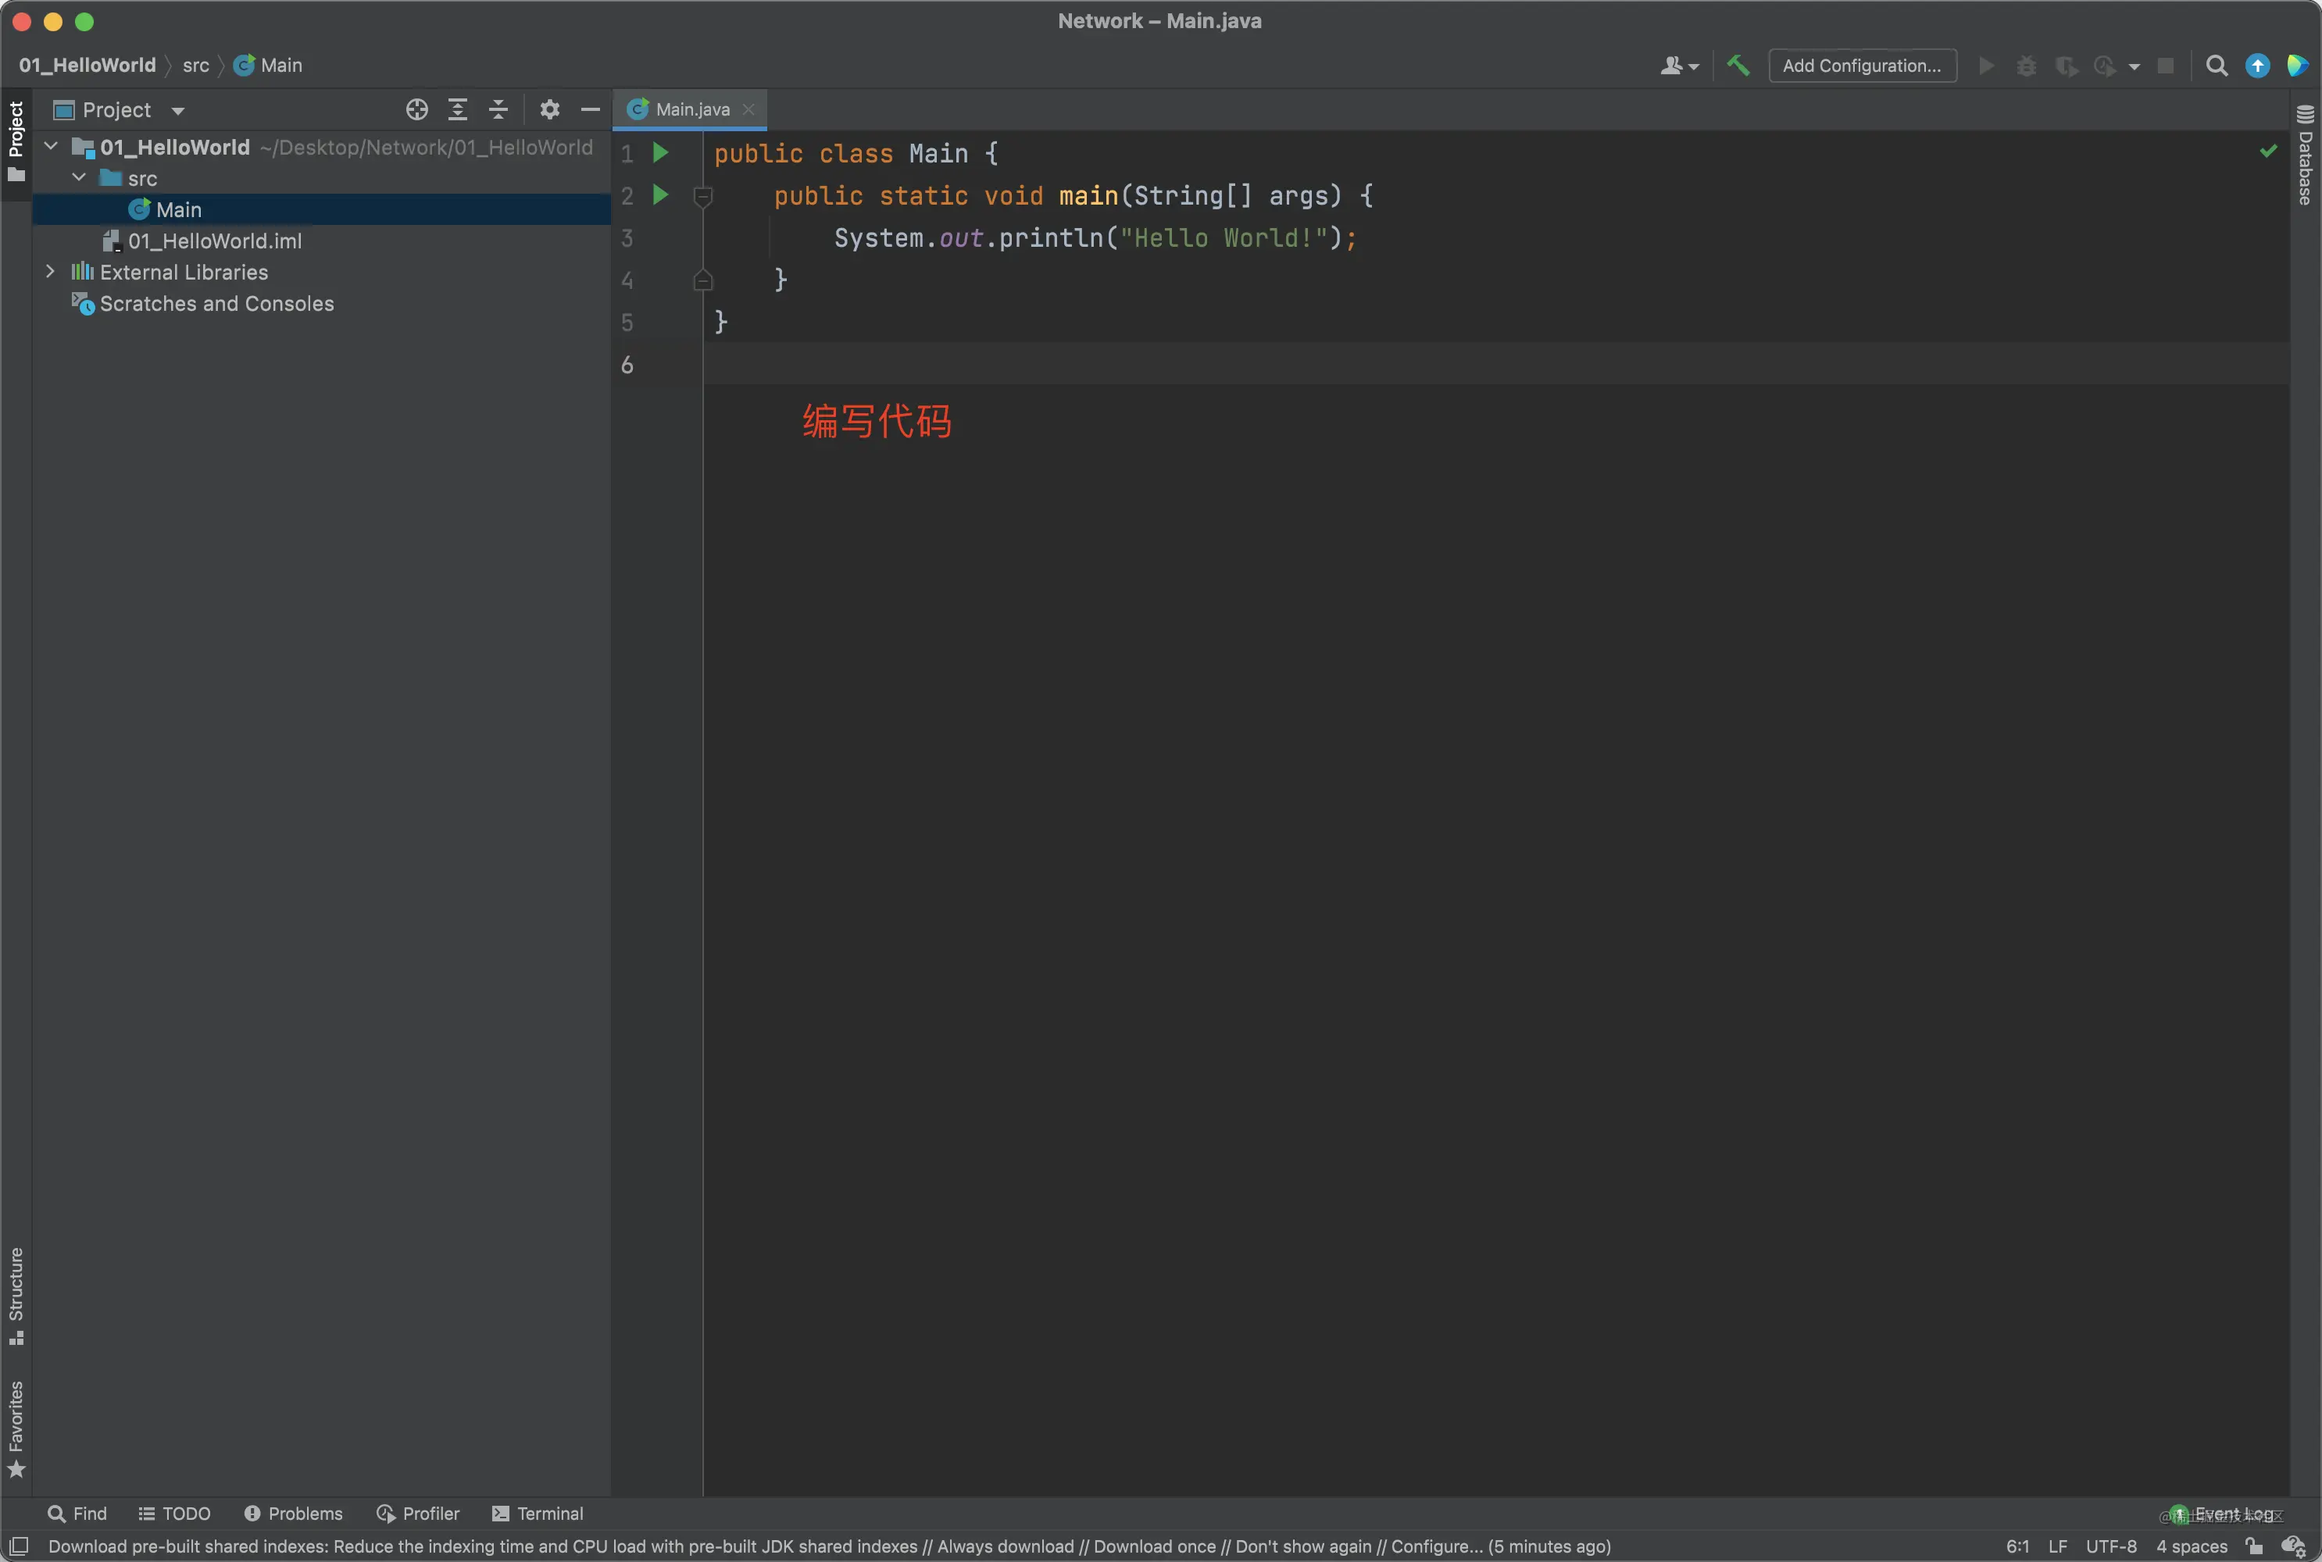Click the status bar far-right inspector icon
Screen dimensions: 2322x1562
[x=2293, y=1546]
